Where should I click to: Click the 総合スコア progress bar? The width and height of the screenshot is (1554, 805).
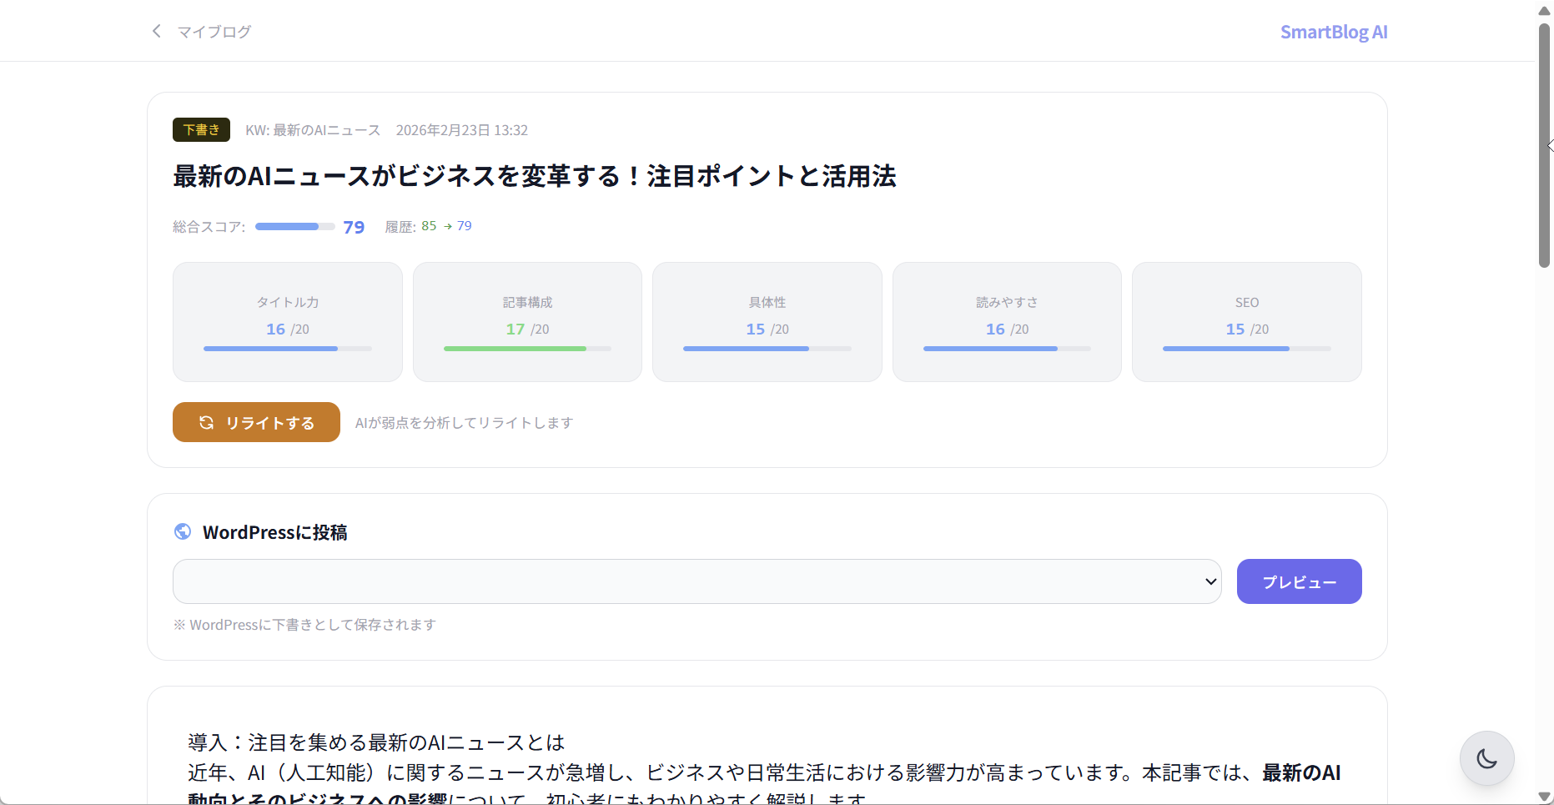click(294, 227)
